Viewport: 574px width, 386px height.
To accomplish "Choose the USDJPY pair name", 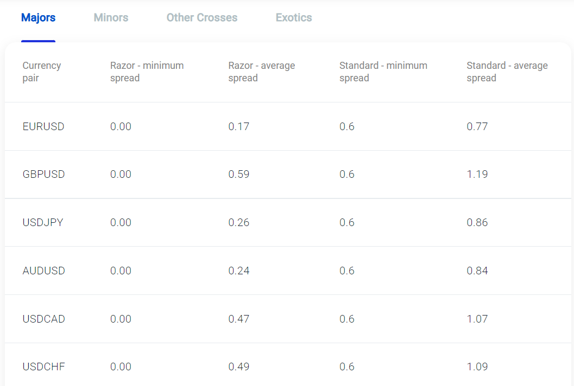I will pyautogui.click(x=43, y=222).
